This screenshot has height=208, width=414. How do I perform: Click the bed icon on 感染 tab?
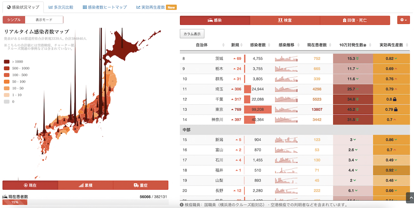tap(210, 20)
